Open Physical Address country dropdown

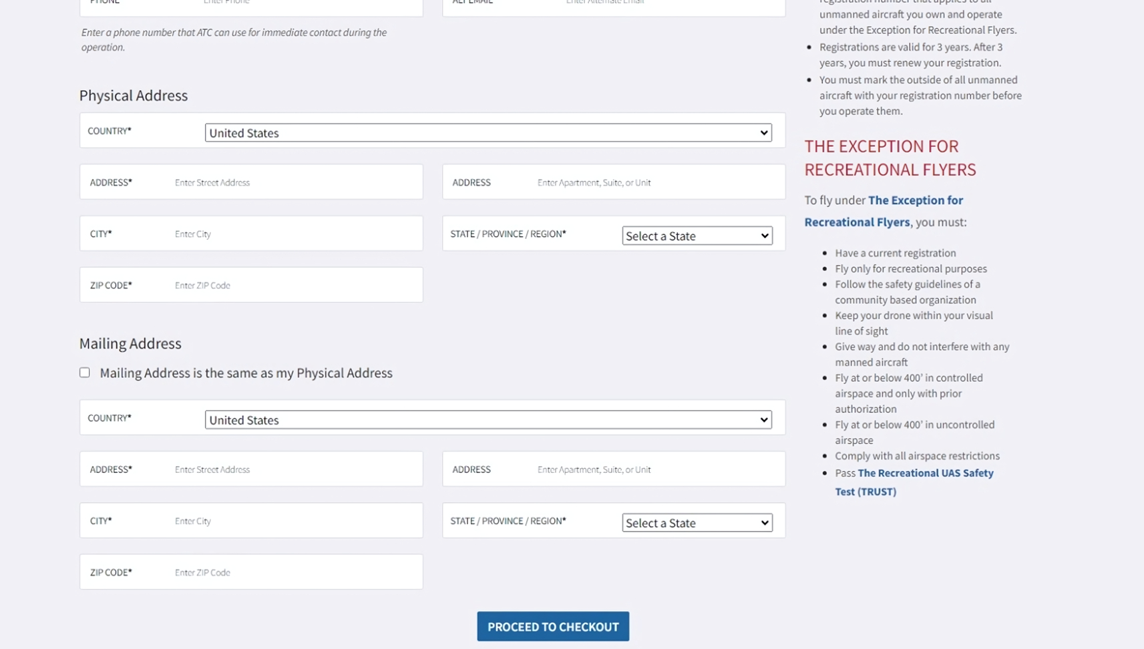tap(488, 133)
